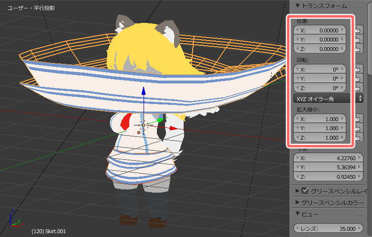372x237 pixels.
Task: Click the lock icon for location Z
Action: click(357, 49)
